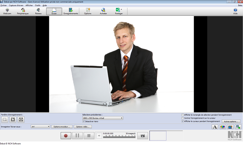Toggle Afficher le curseur pendant l'enregistrement
243x145 pixels.
182,121
